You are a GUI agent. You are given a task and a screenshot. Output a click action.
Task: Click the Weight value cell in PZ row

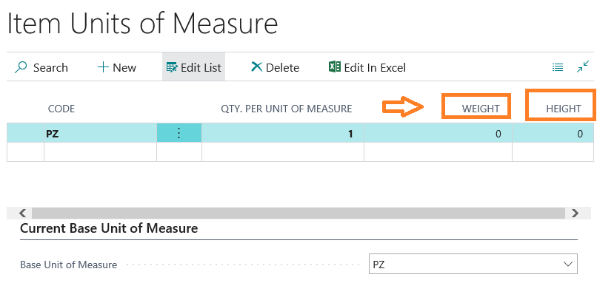[438, 133]
